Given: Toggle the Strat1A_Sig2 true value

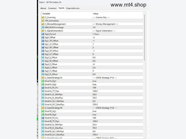Looking at the screenshot, I should pos(94,84).
